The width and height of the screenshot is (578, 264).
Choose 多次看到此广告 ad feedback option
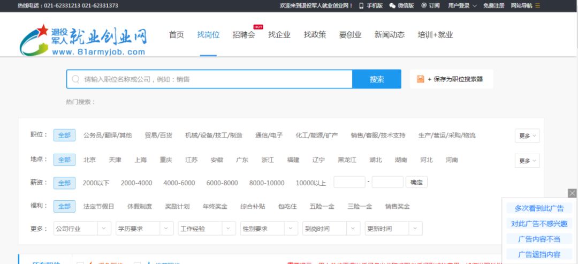pos(539,208)
